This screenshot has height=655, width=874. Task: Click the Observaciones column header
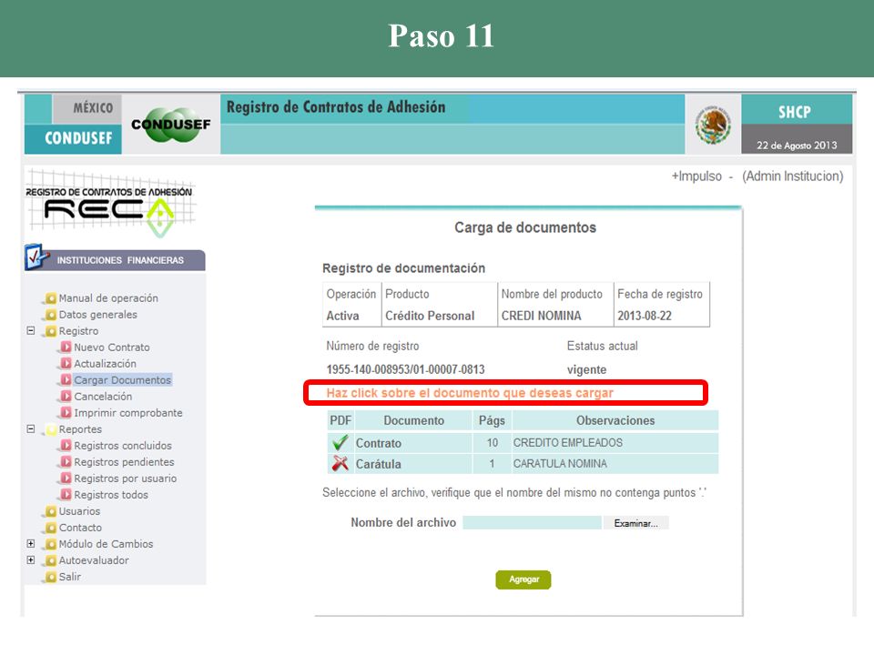[x=615, y=420]
